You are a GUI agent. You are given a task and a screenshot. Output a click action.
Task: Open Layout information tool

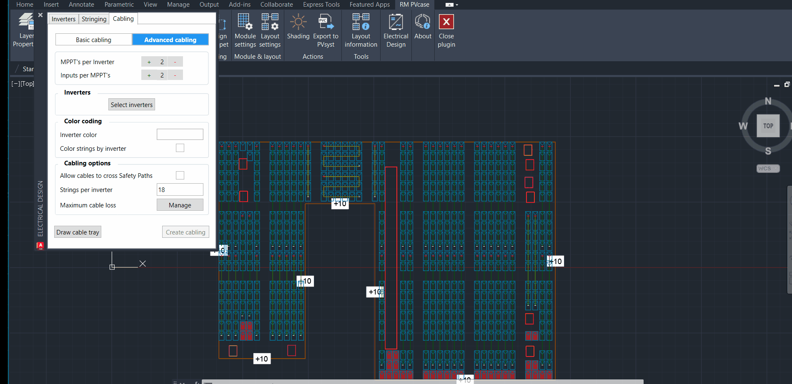click(x=361, y=30)
